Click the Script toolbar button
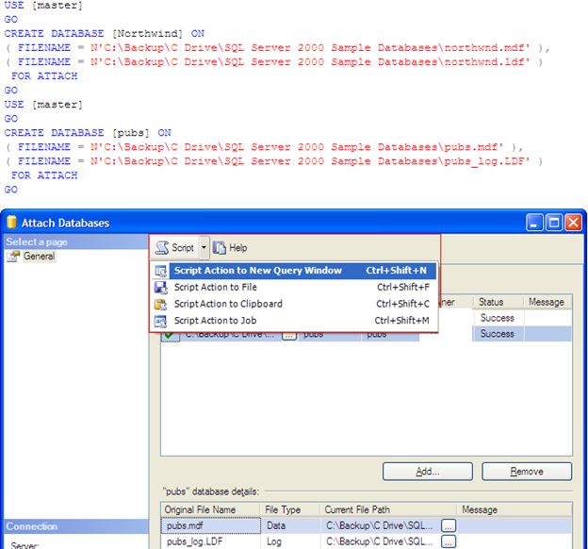This screenshot has width=588, height=549. pos(174,248)
